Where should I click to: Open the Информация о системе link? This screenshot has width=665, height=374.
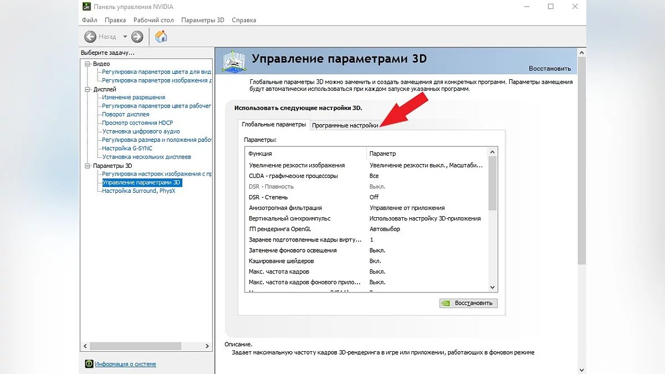click(125, 364)
